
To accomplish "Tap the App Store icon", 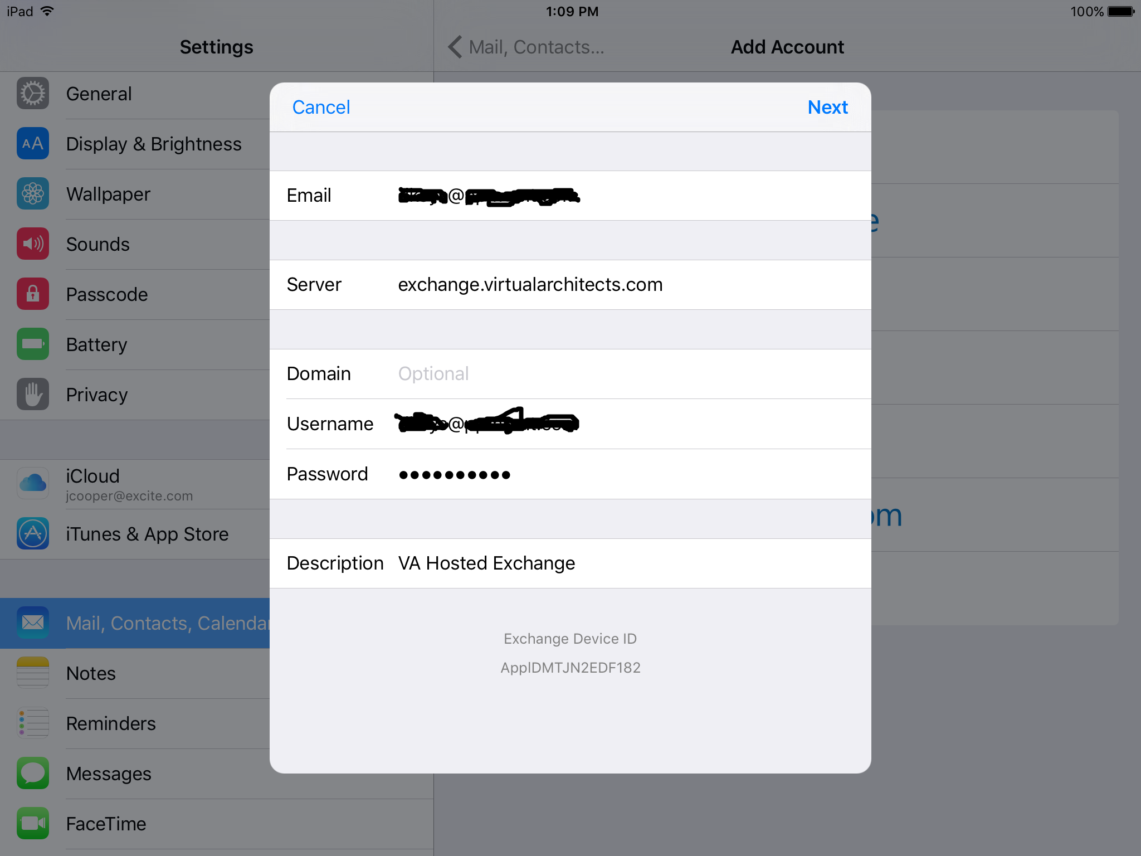I will coord(33,534).
